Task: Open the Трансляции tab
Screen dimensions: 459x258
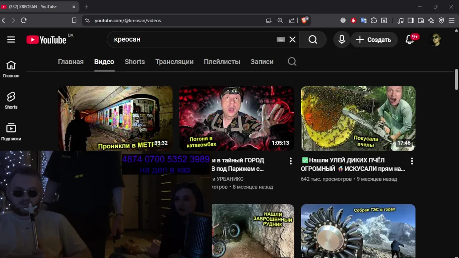Action: click(x=174, y=62)
